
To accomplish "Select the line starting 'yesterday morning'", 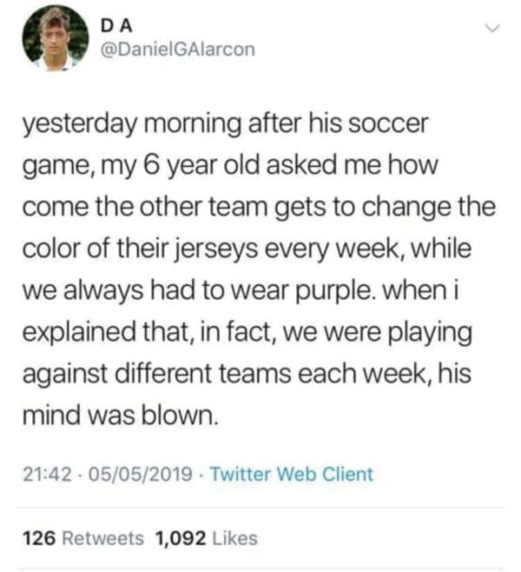I will (x=225, y=124).
